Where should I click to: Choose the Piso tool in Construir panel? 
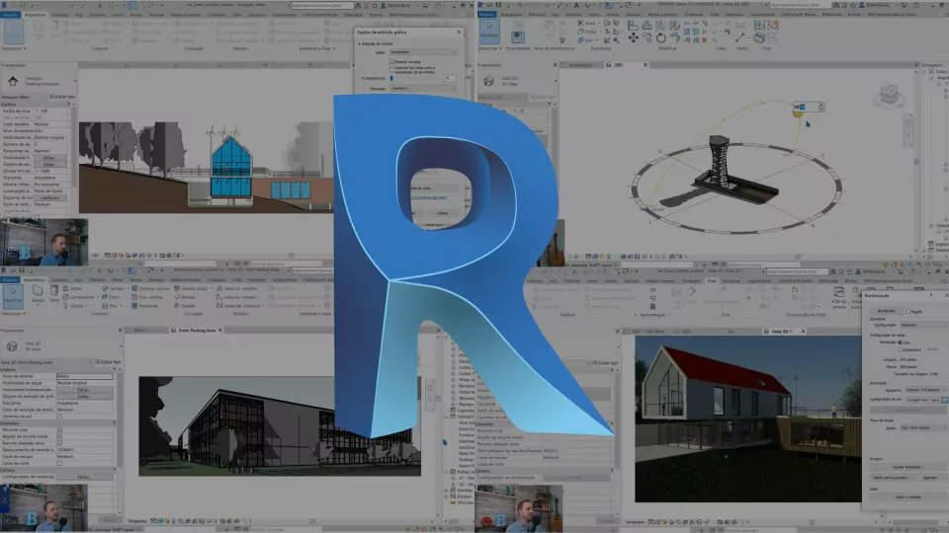click(113, 306)
